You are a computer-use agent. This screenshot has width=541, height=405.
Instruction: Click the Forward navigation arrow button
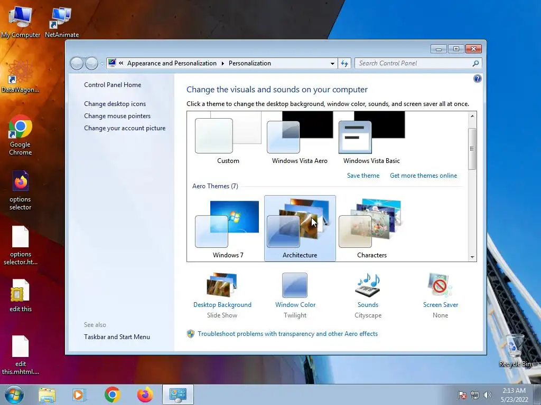point(91,63)
